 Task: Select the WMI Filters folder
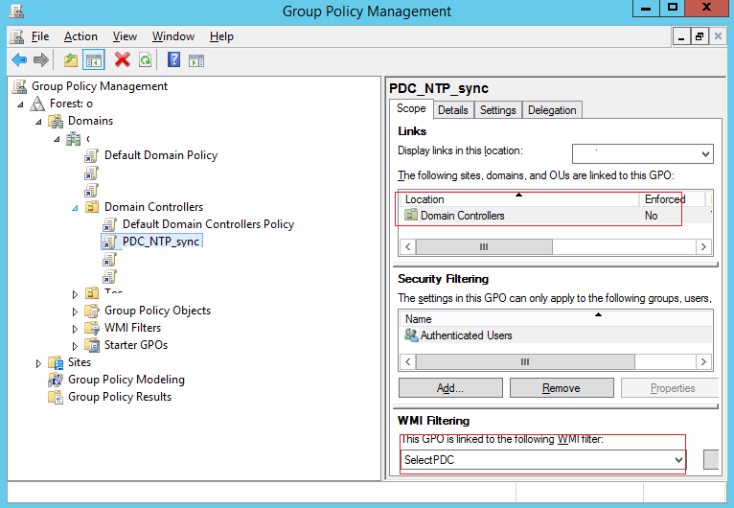tap(132, 328)
